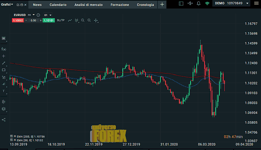This screenshot has width=261, height=150.
Task: Remove the EMA 200 indicator
Action: pos(15,137)
